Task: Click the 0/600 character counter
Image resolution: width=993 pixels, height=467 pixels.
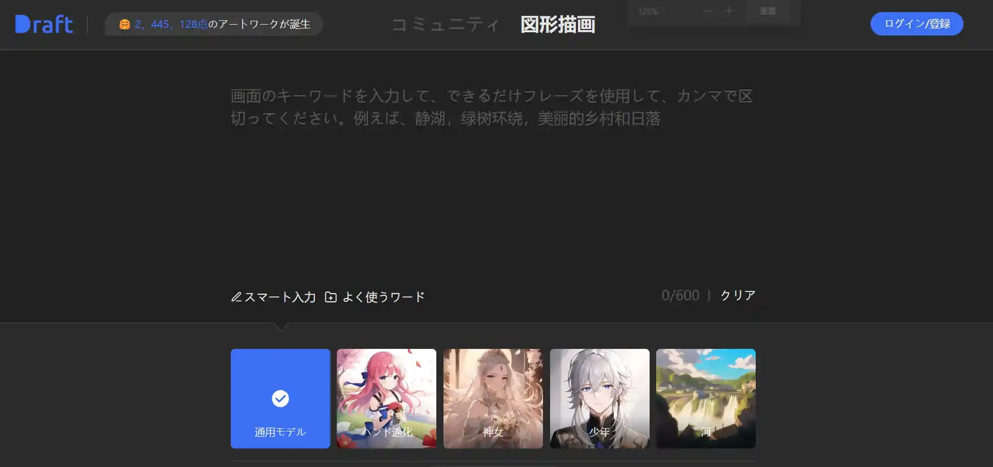Action: point(680,295)
